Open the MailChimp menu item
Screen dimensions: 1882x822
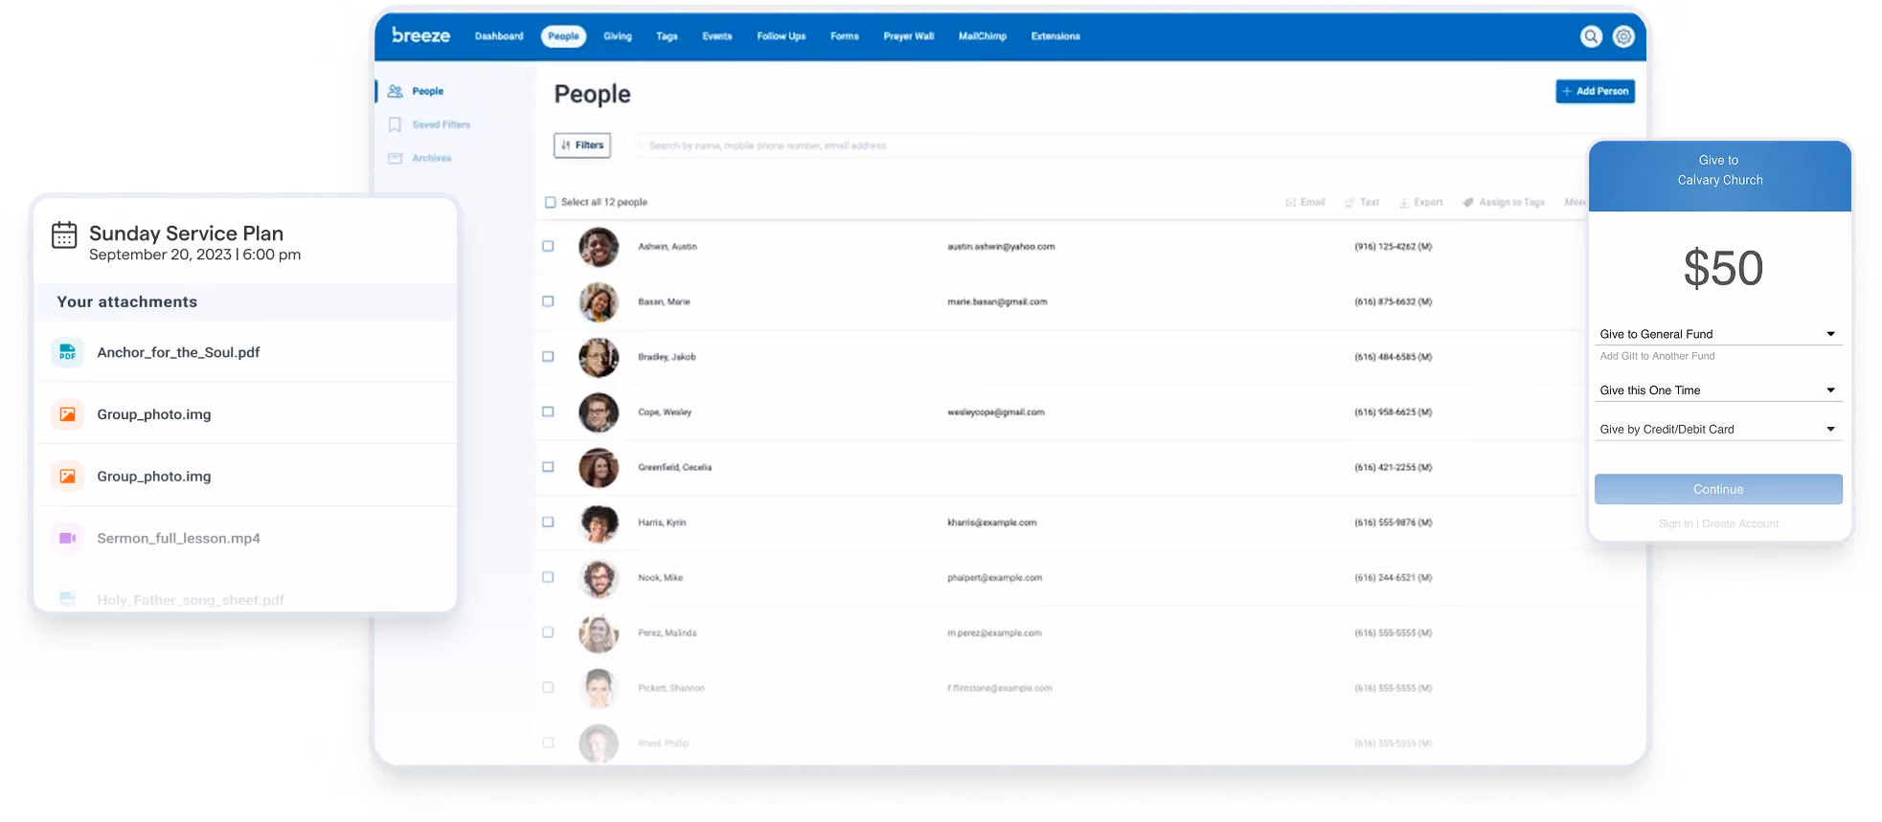pos(983,36)
